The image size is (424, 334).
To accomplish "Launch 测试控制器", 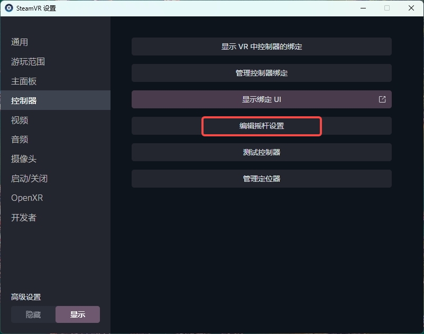I will tap(261, 152).
